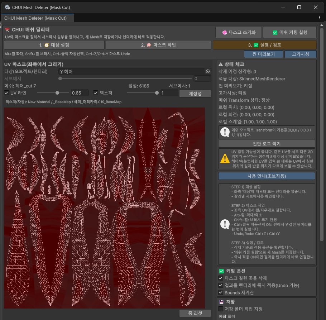Image resolution: width=326 pixels, height=320 pixels.
Task: Click UV 라인 value field 0.65
Action: point(80,93)
